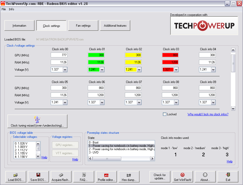Viewport: 243px width, 185px height.
Task: Expand Clock info 09 voltage dropdown
Action: (x=213, y=102)
